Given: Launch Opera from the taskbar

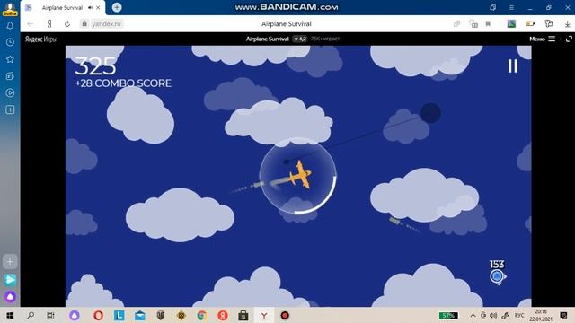Looking at the screenshot, I should (98, 315).
